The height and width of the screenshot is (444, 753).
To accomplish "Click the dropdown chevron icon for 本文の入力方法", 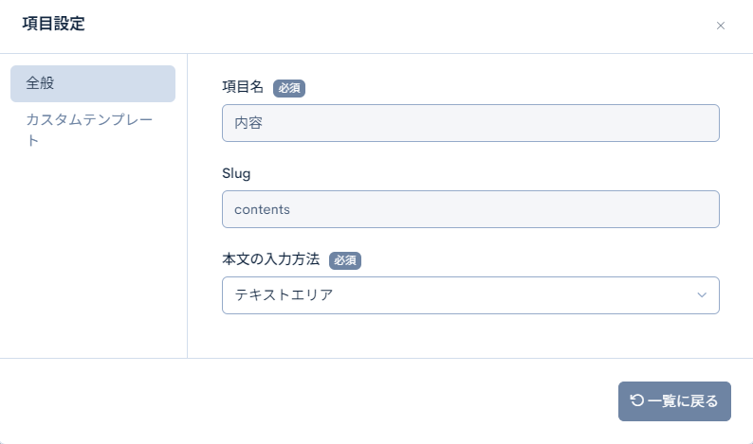I will pyautogui.click(x=702, y=294).
